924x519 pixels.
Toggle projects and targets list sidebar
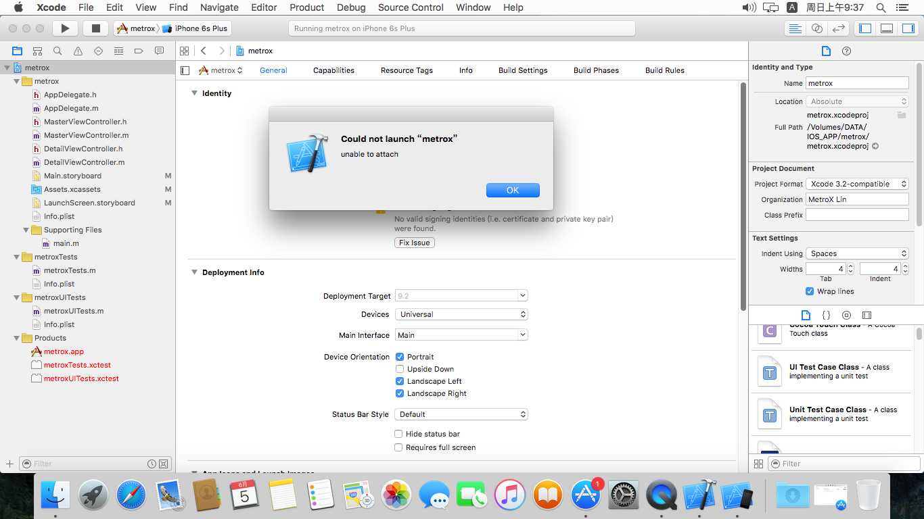(185, 70)
